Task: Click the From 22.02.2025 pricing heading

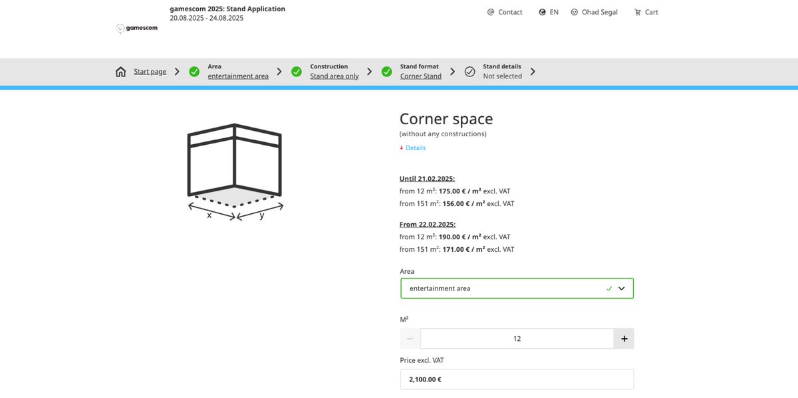Action: coord(428,225)
